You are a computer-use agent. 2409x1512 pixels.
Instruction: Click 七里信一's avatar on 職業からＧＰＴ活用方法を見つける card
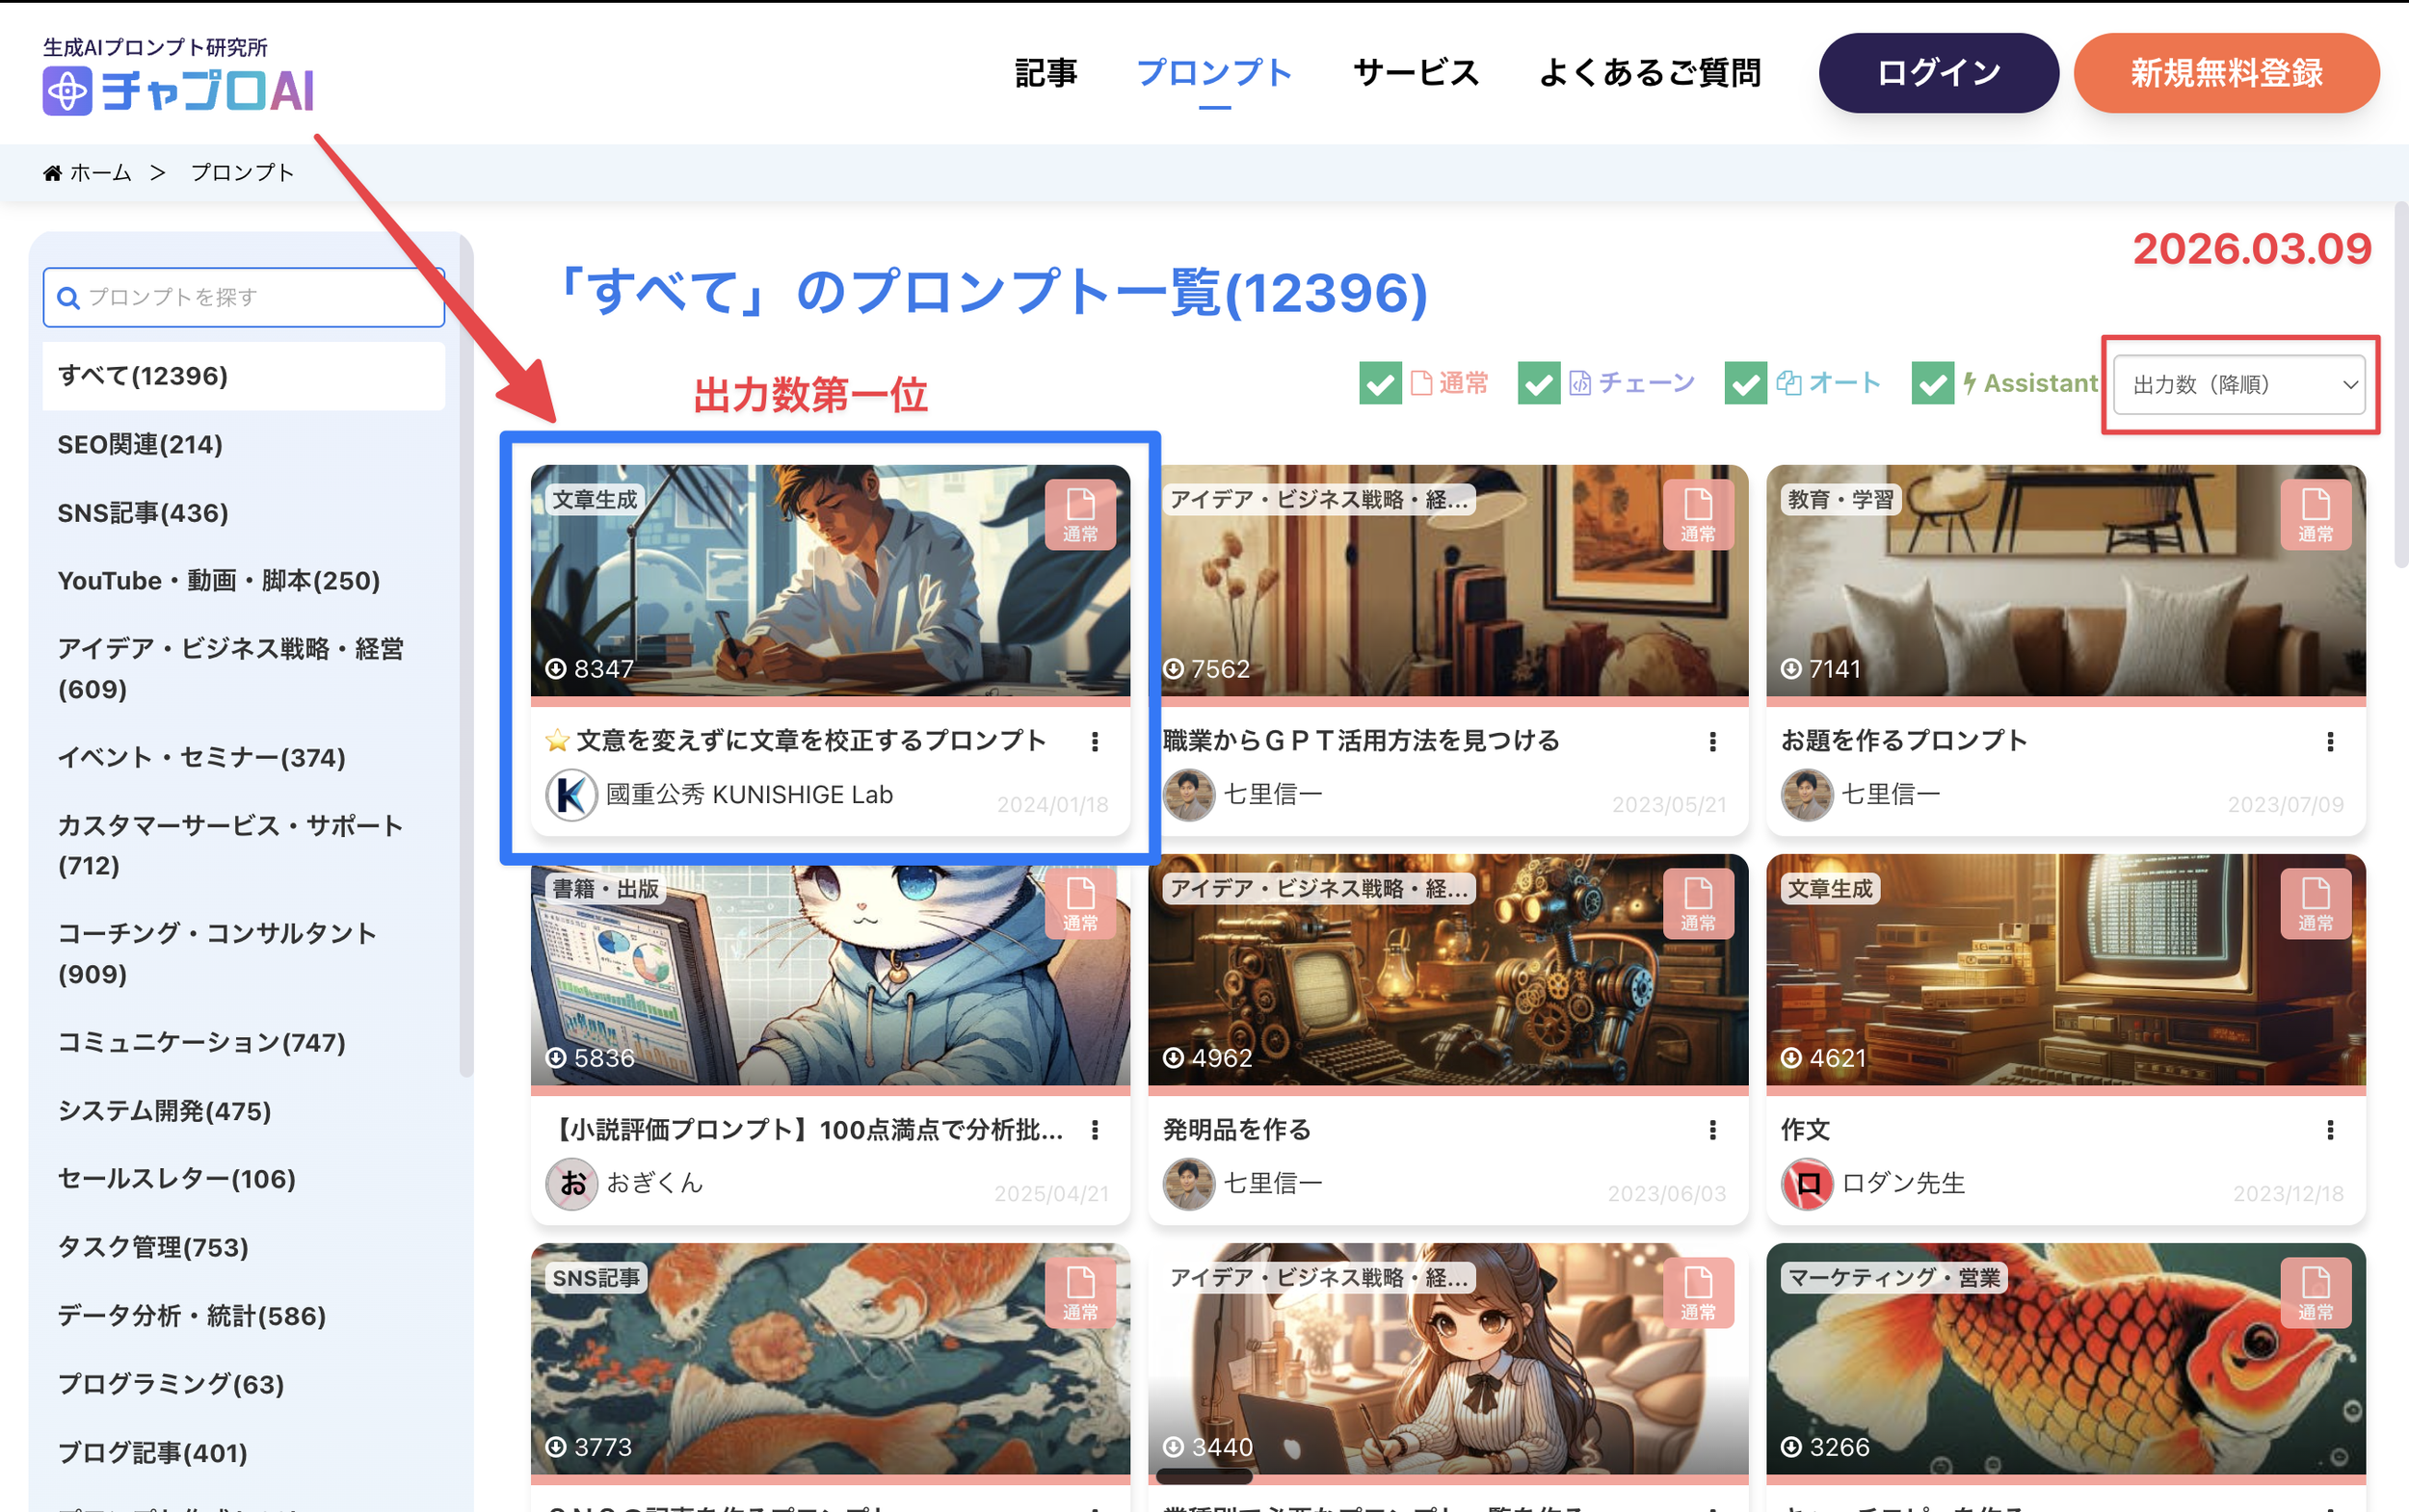tap(1189, 794)
